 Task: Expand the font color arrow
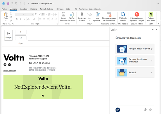37,19
